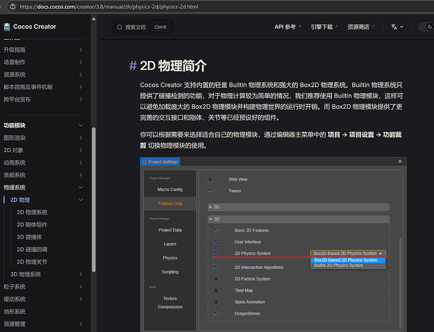Select Project Data menu entry
Screen dimensions: 434x332
click(170, 230)
